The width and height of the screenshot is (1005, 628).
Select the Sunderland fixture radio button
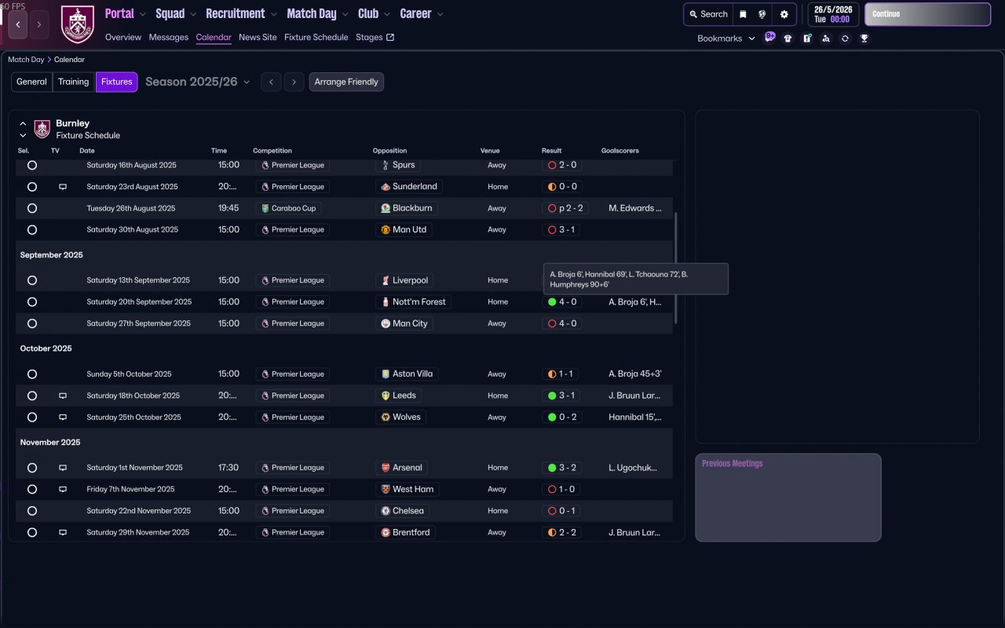pos(32,187)
